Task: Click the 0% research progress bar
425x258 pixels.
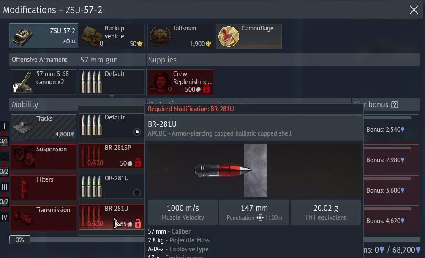Action: 20,240
